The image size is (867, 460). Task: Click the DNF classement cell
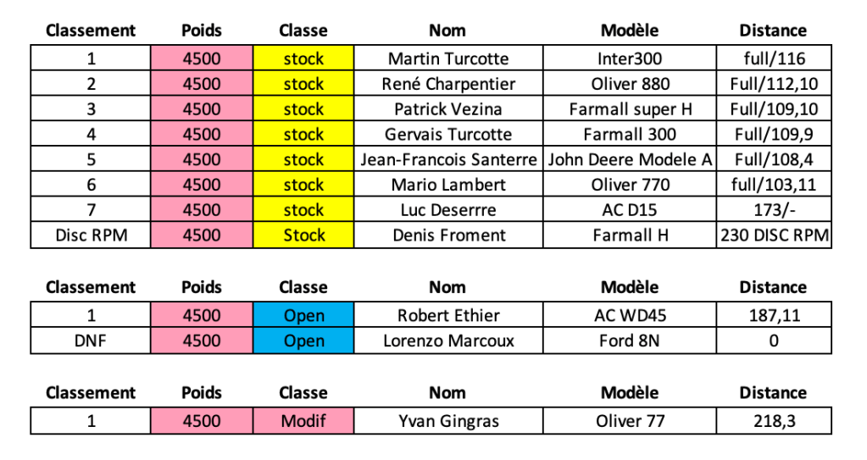[91, 341]
